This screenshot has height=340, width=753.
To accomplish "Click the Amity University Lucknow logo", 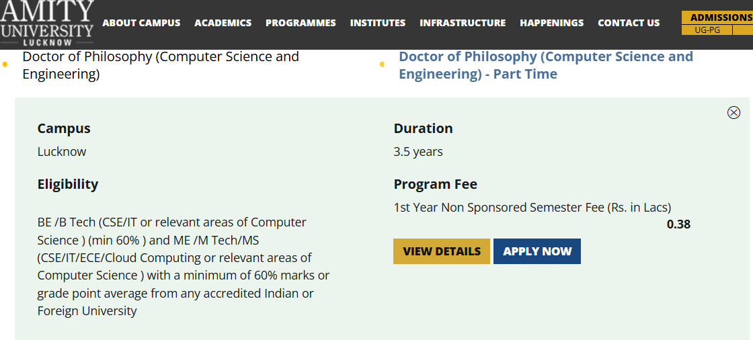I will click(47, 22).
